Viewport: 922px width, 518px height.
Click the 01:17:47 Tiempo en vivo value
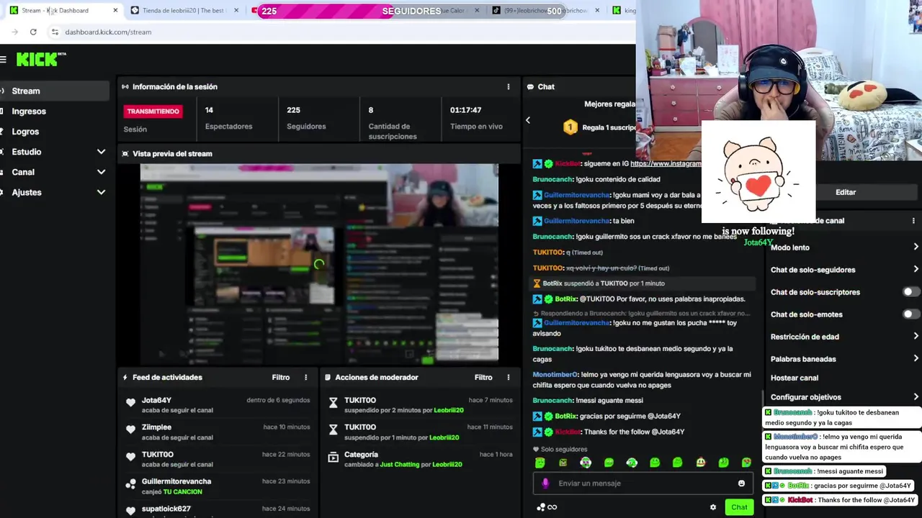(465, 110)
